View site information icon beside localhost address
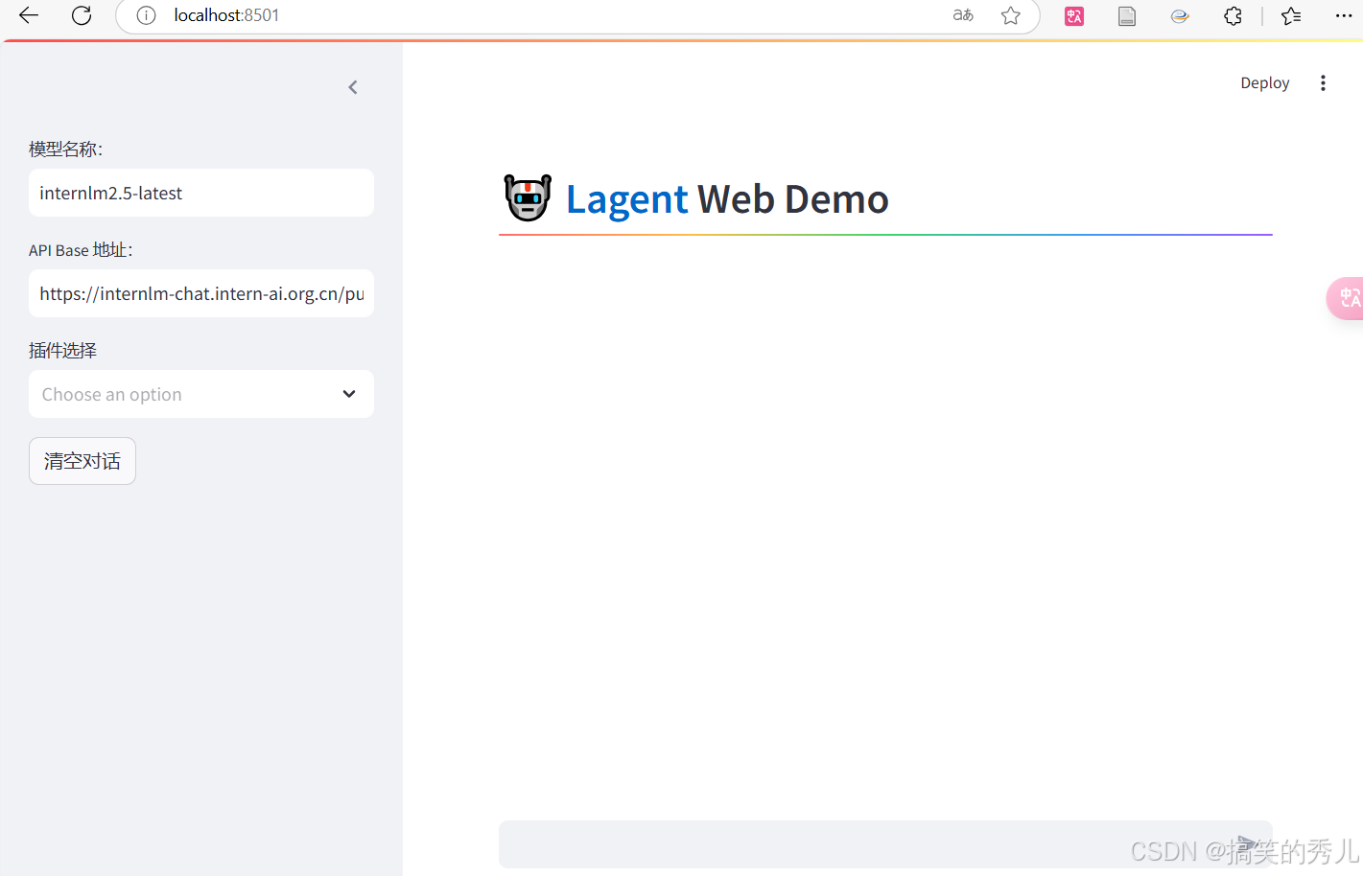The width and height of the screenshot is (1363, 876). 146,15
